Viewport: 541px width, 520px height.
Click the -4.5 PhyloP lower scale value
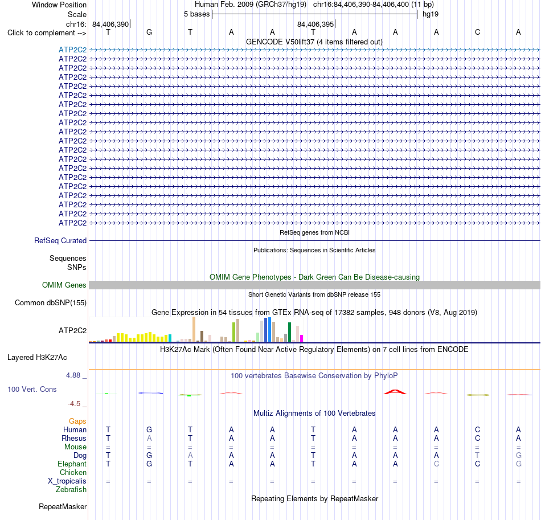[x=74, y=403]
